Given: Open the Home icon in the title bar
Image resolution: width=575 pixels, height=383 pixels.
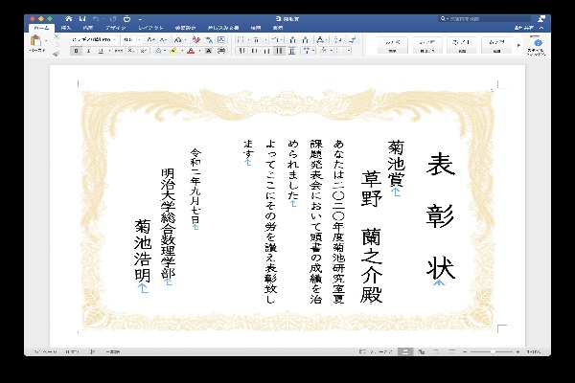Looking at the screenshot, I should [69, 19].
